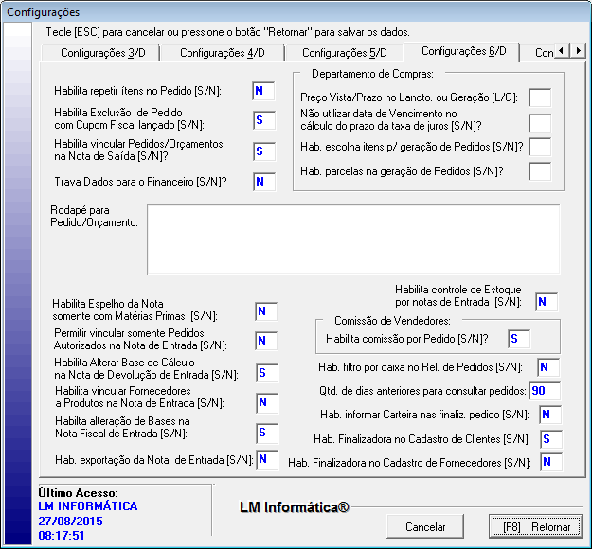Click 'Hab. escolha itens p/ geração de Pedidos' field
This screenshot has height=549, width=592.
(x=540, y=147)
